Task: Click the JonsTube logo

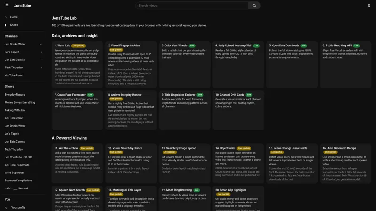Action: coord(22,6)
